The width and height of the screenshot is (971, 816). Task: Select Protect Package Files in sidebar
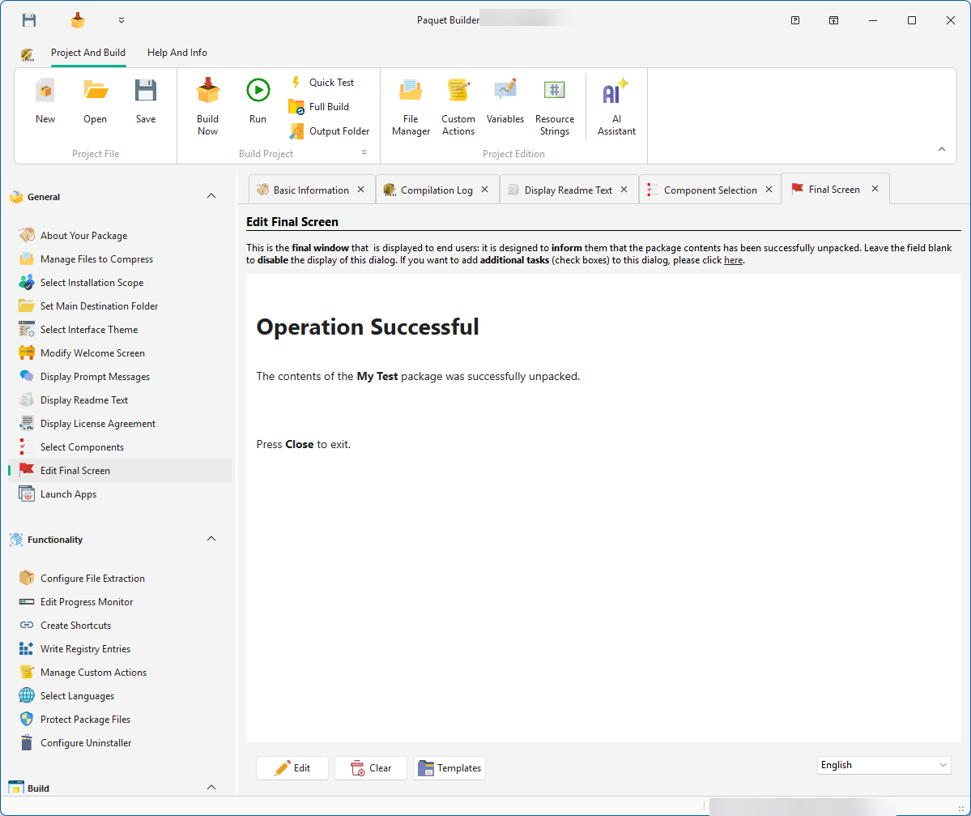tap(85, 720)
